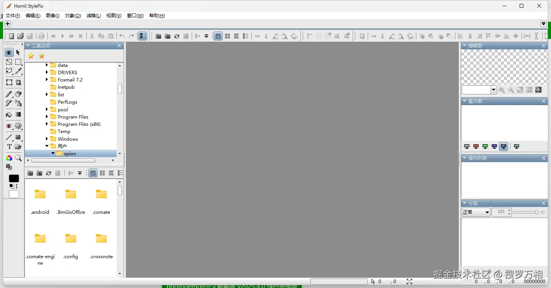Open the 编辑(E) menu
Viewport: 551px width, 288px height.
pyautogui.click(x=33, y=16)
